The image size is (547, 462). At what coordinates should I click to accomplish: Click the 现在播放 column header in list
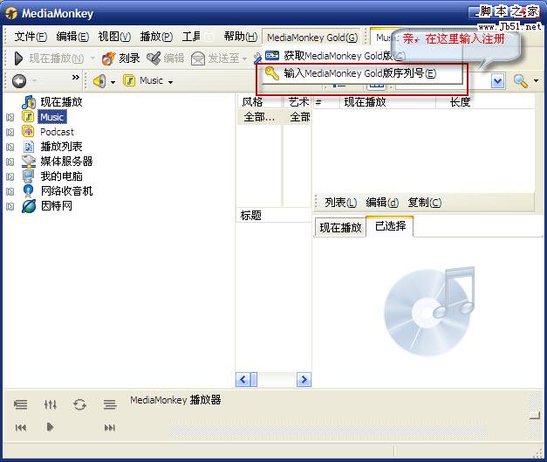pos(387,102)
